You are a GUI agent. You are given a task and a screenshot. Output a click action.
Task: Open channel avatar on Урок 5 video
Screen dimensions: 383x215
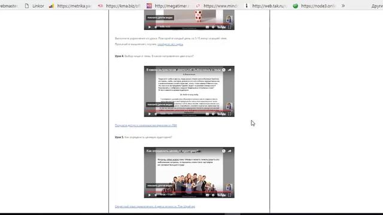pyautogui.click(x=229, y=187)
